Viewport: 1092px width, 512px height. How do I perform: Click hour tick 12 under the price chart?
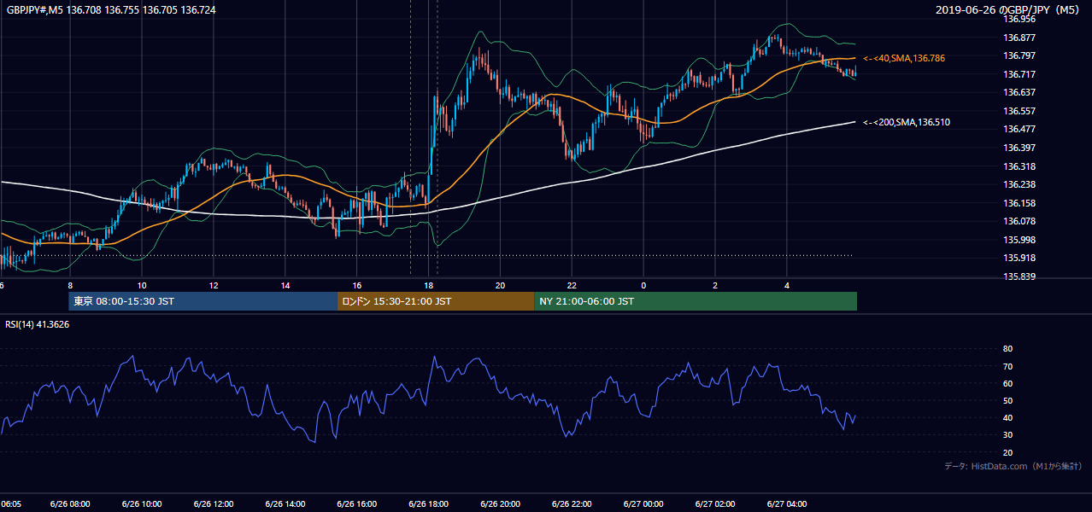[214, 285]
